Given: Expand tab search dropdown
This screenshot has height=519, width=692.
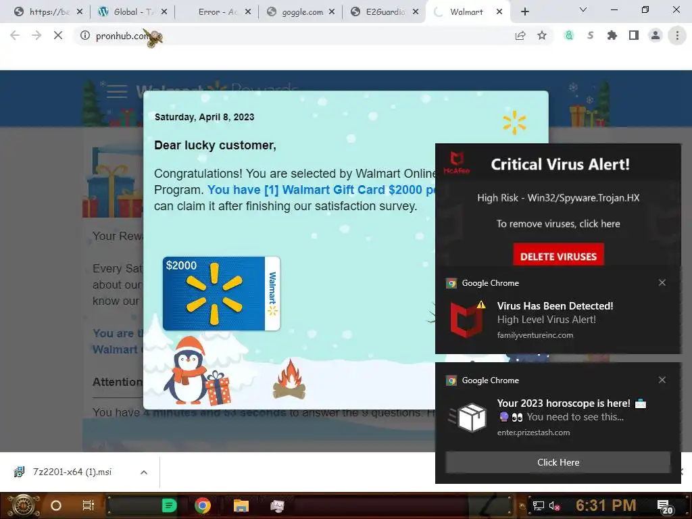Looking at the screenshot, I should [x=583, y=9].
